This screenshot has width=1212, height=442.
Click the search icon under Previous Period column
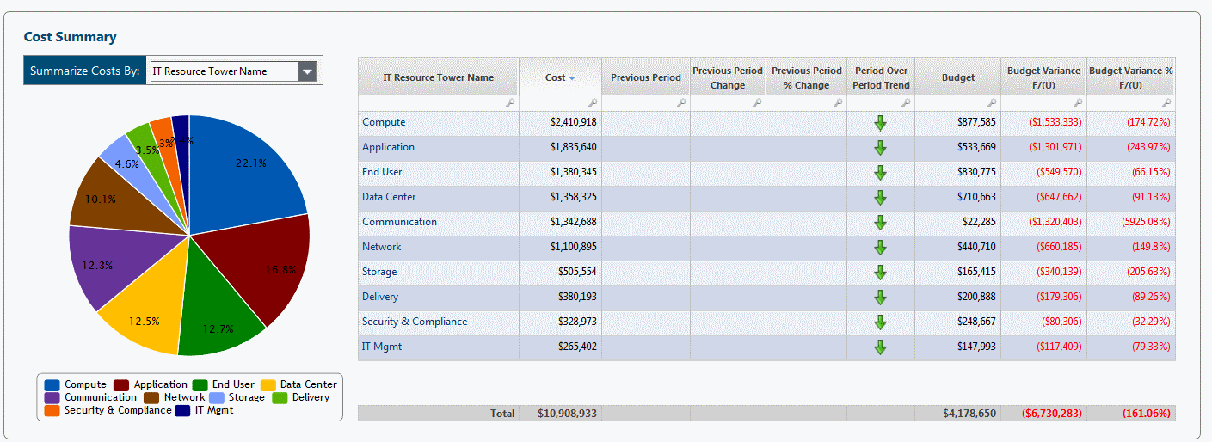pos(681,103)
